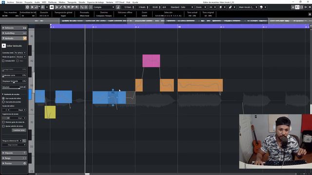This screenshot has height=175, width=312.
Task: Adjust the Volumen slider
Action: point(14,87)
